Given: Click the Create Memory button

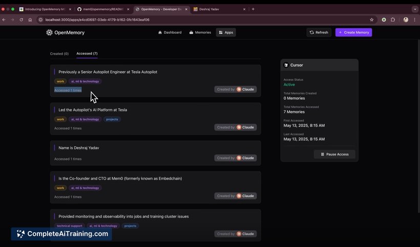Looking at the screenshot, I should pos(353,32).
